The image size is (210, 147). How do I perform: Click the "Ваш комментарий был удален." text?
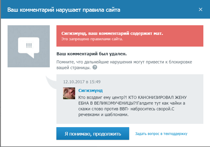[91, 54]
